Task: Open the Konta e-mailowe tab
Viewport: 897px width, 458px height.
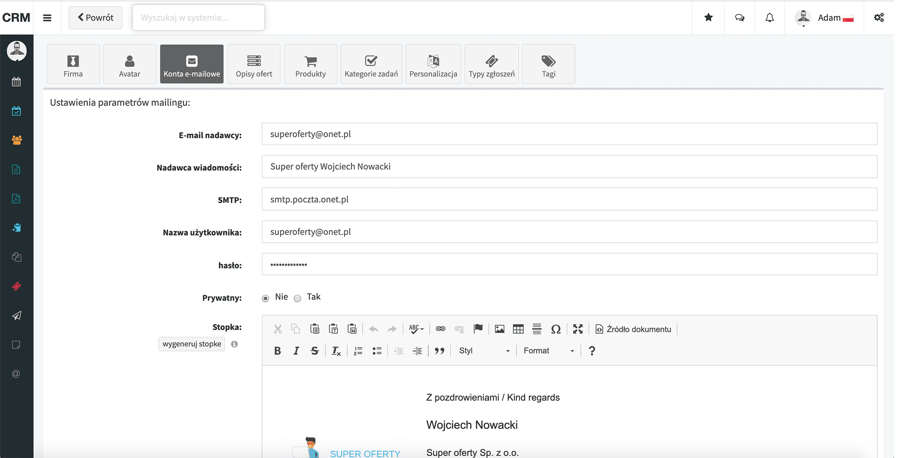Action: pos(192,64)
